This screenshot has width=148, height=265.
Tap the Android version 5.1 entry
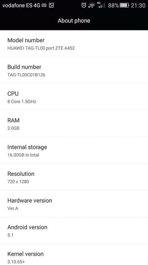(74, 231)
